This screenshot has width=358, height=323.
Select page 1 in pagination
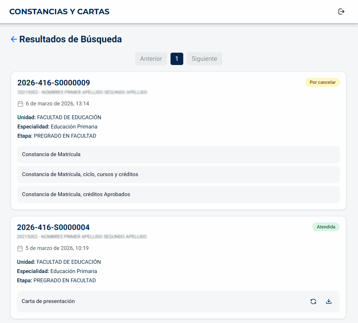click(177, 59)
